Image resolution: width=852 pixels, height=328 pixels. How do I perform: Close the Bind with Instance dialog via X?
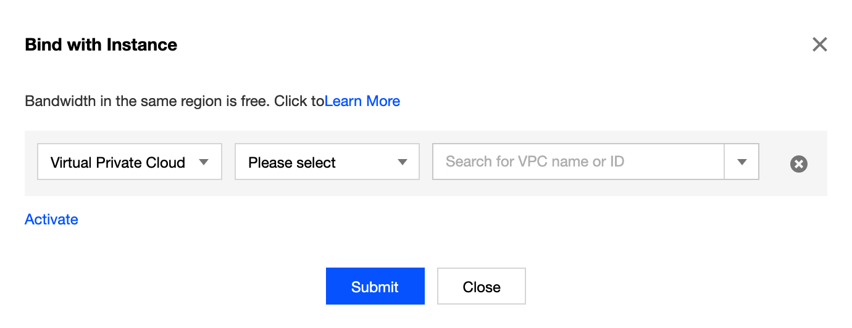[819, 44]
